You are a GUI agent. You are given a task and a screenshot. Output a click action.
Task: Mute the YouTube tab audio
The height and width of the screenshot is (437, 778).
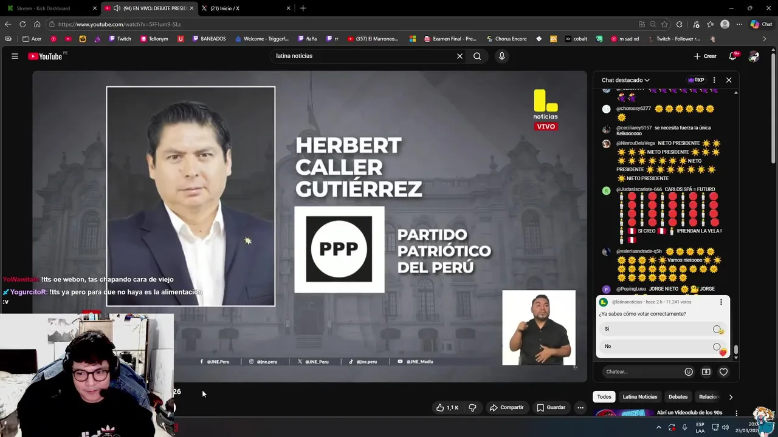[117, 8]
